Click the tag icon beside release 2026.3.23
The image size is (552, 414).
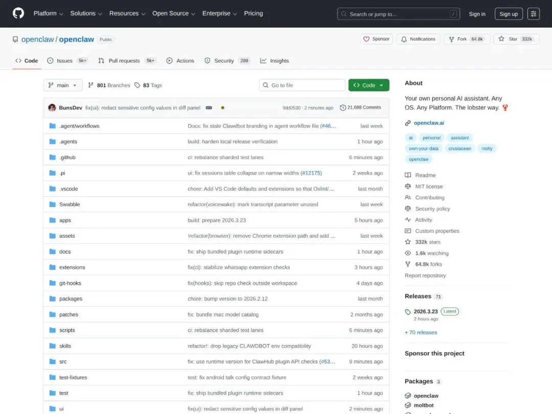pyautogui.click(x=408, y=312)
